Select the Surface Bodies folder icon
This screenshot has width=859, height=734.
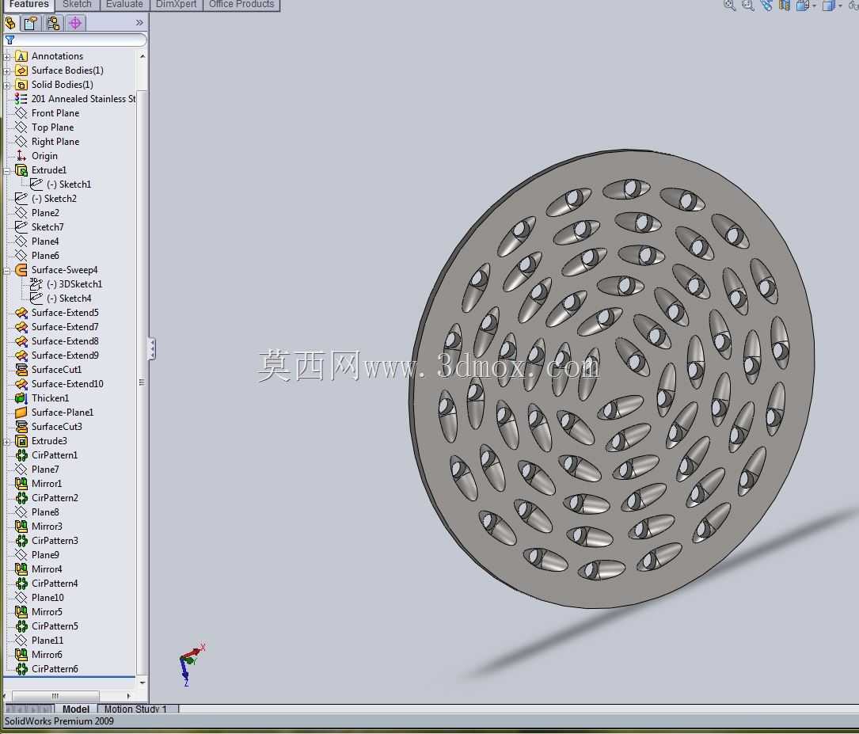(21, 70)
